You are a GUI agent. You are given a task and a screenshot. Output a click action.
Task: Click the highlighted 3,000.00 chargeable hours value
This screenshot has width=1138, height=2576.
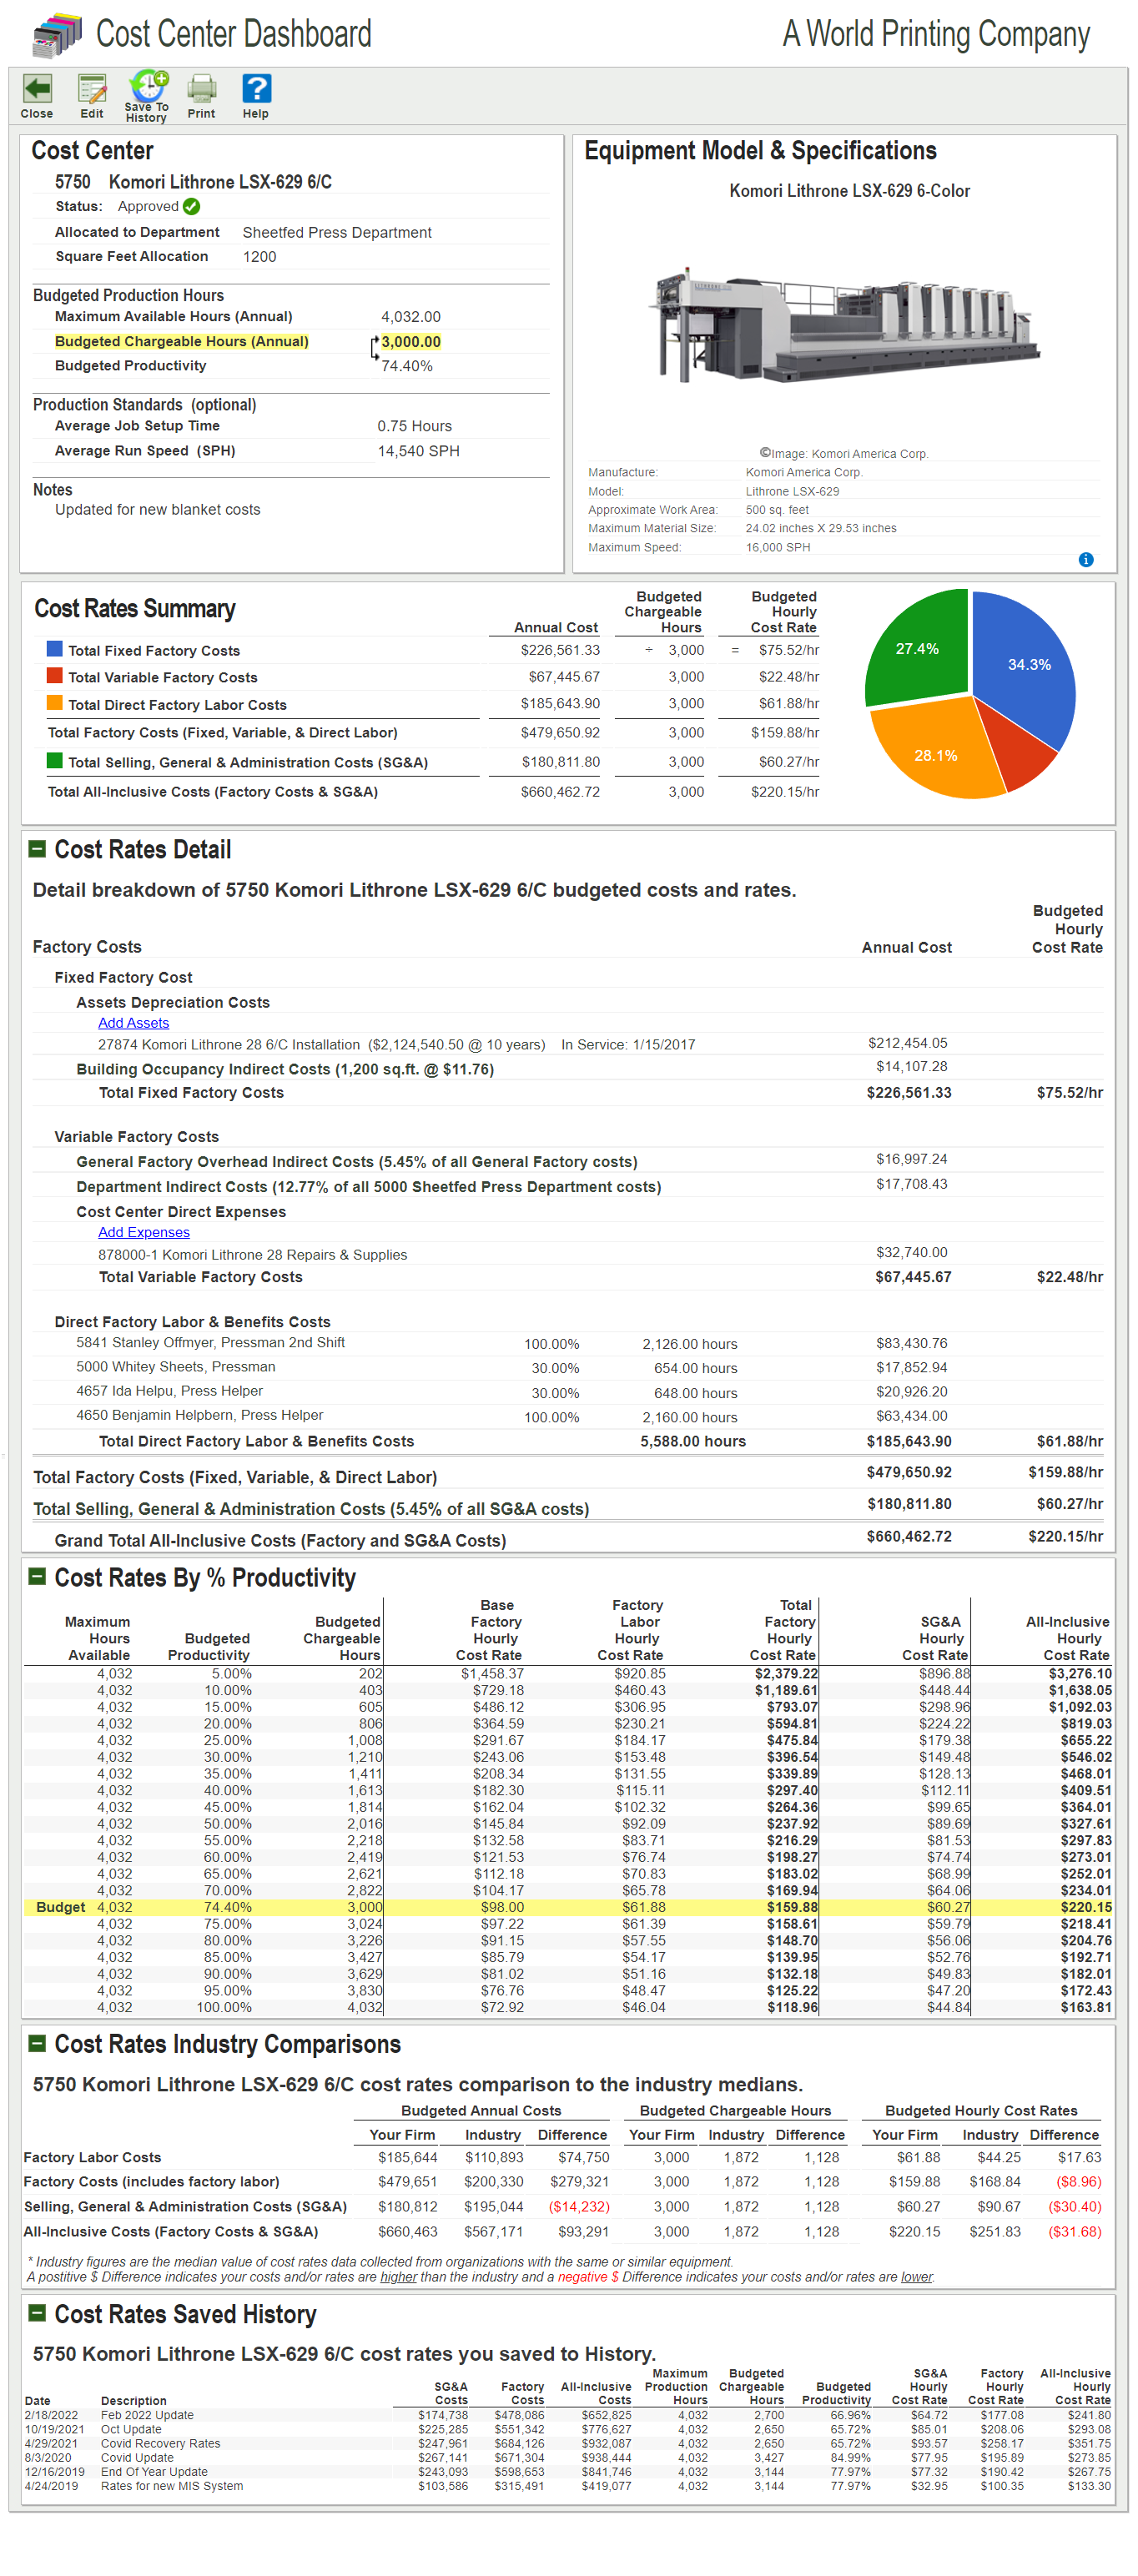click(411, 342)
